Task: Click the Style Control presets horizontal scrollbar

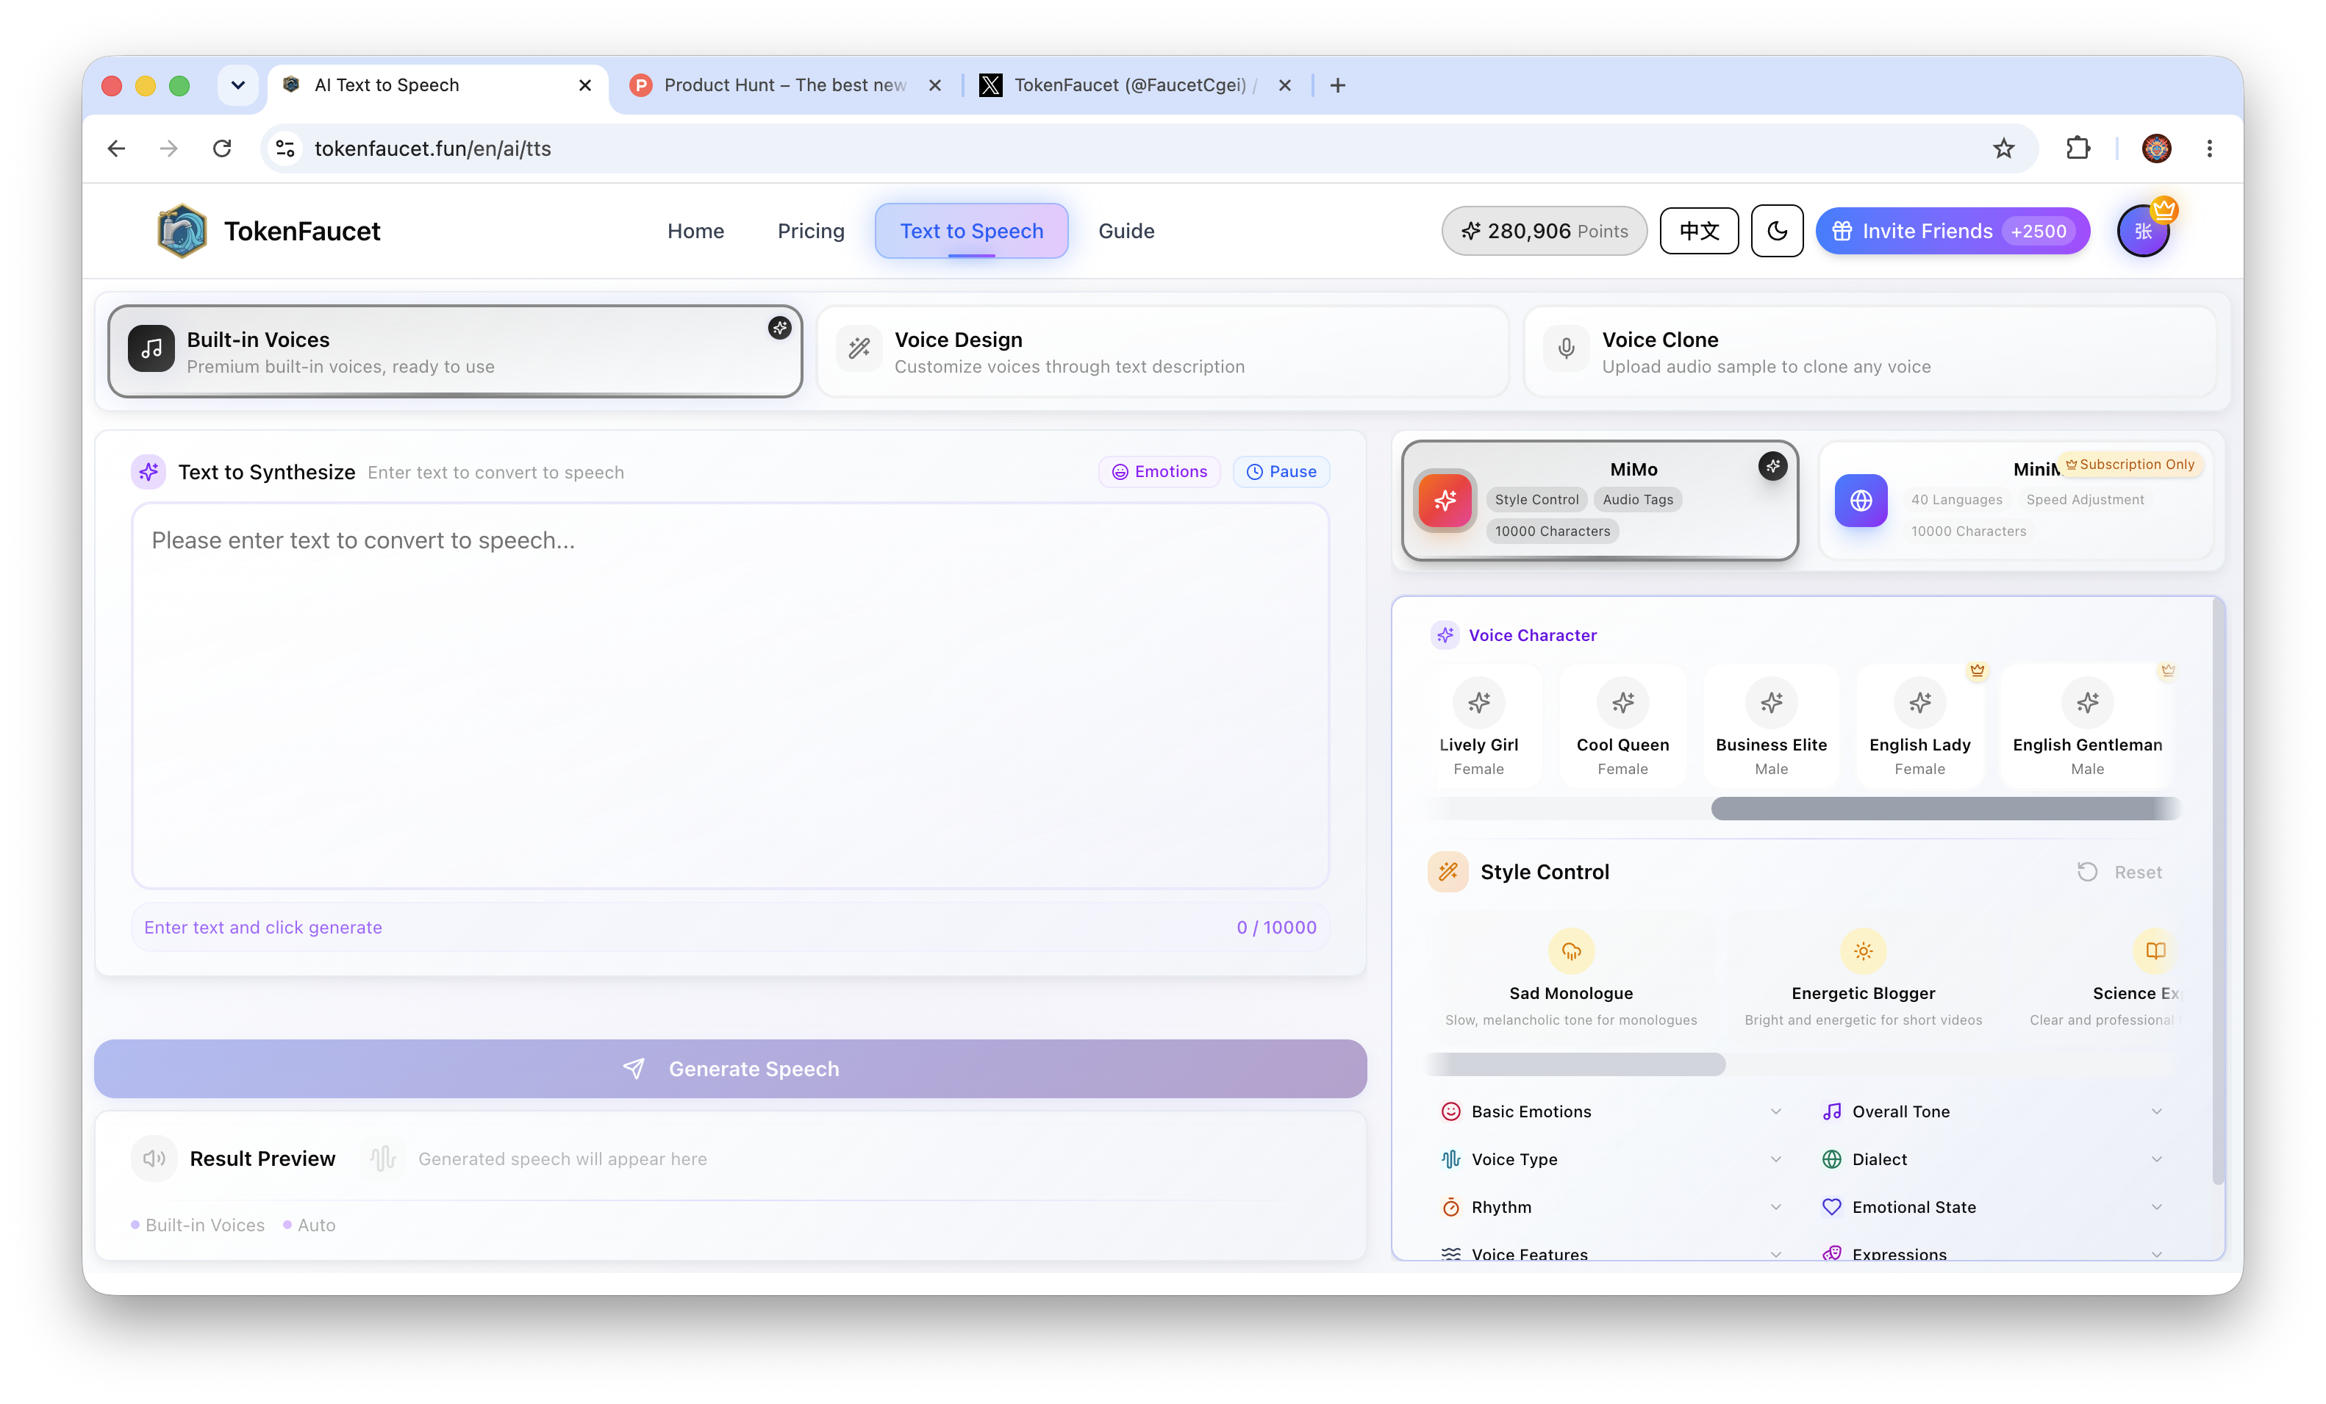Action: tap(1576, 1064)
